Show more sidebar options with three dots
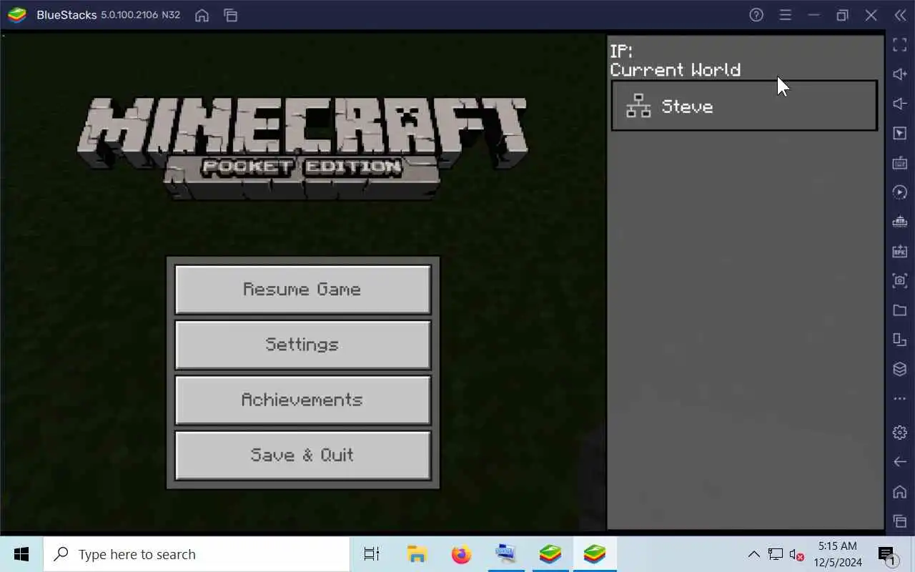915x572 pixels. (900, 398)
